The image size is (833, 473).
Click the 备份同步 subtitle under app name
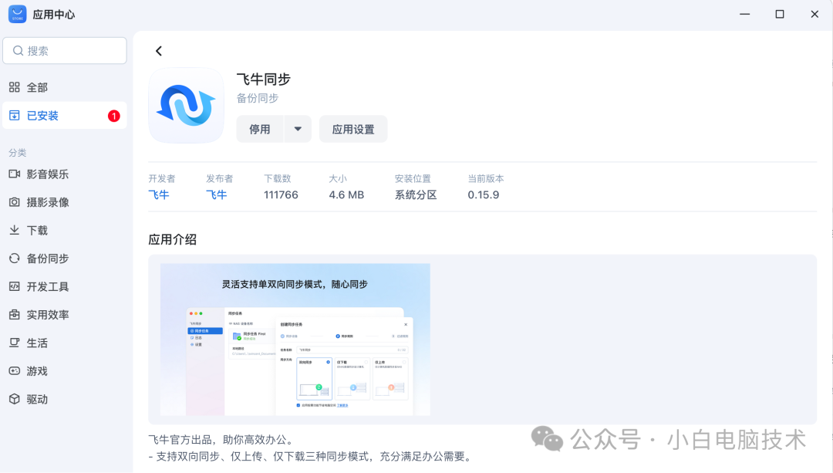[x=258, y=98]
